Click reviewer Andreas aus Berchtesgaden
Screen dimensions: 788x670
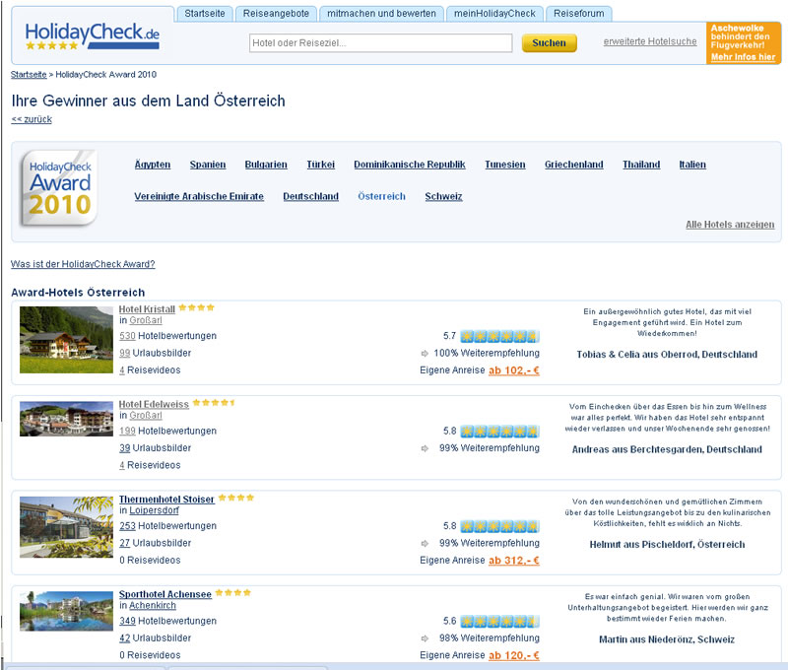667,449
